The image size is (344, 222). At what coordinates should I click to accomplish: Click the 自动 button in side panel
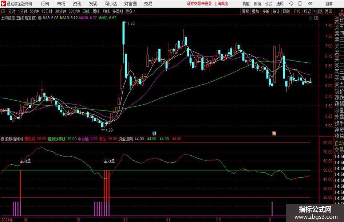(x=339, y=143)
